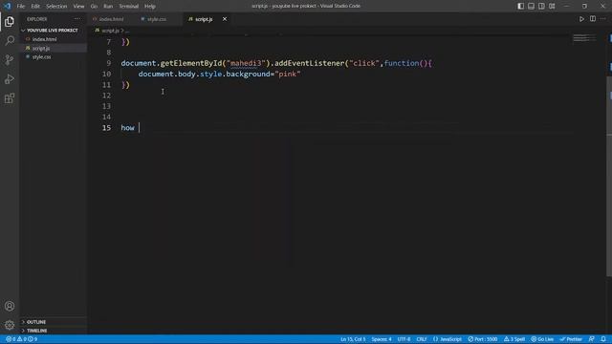Screen dimensions: 612x344
Task: Click 3 Spell warning item
Action: point(514,339)
